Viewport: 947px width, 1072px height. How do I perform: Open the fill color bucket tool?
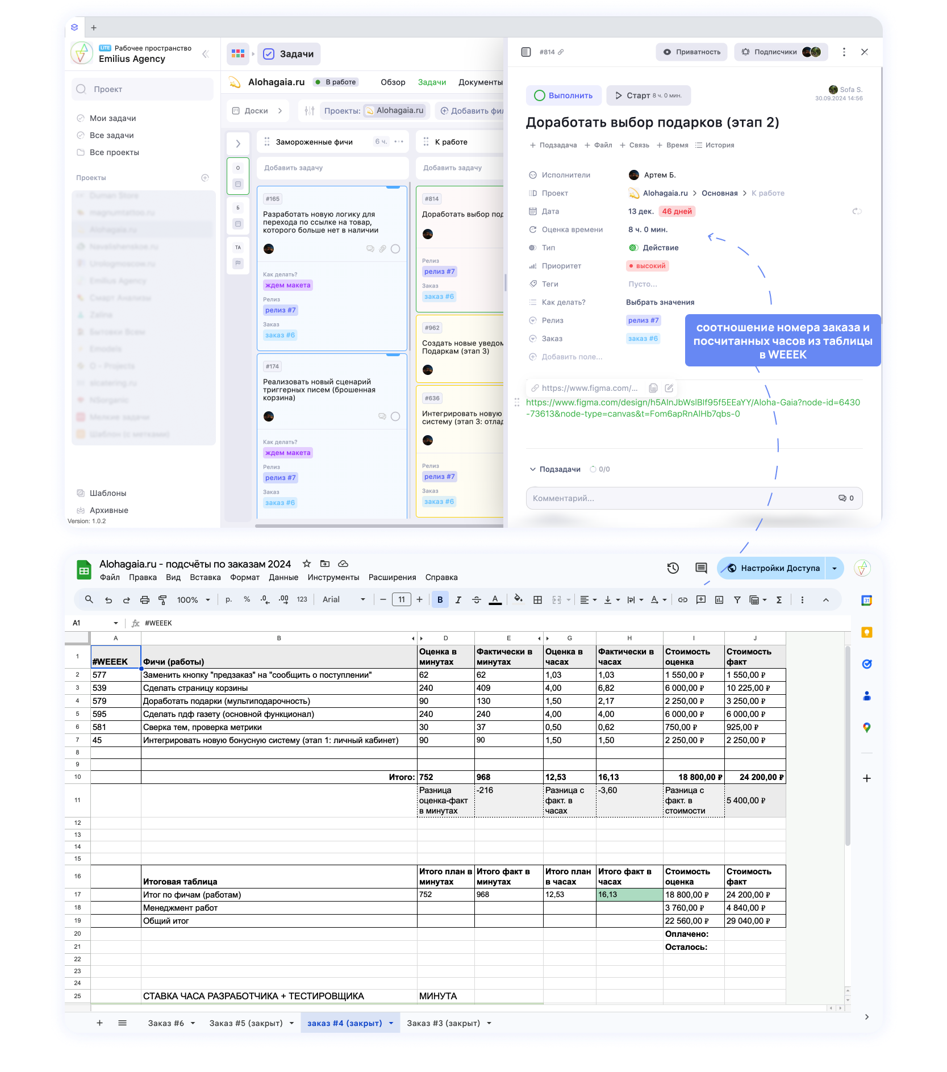pos(518,599)
